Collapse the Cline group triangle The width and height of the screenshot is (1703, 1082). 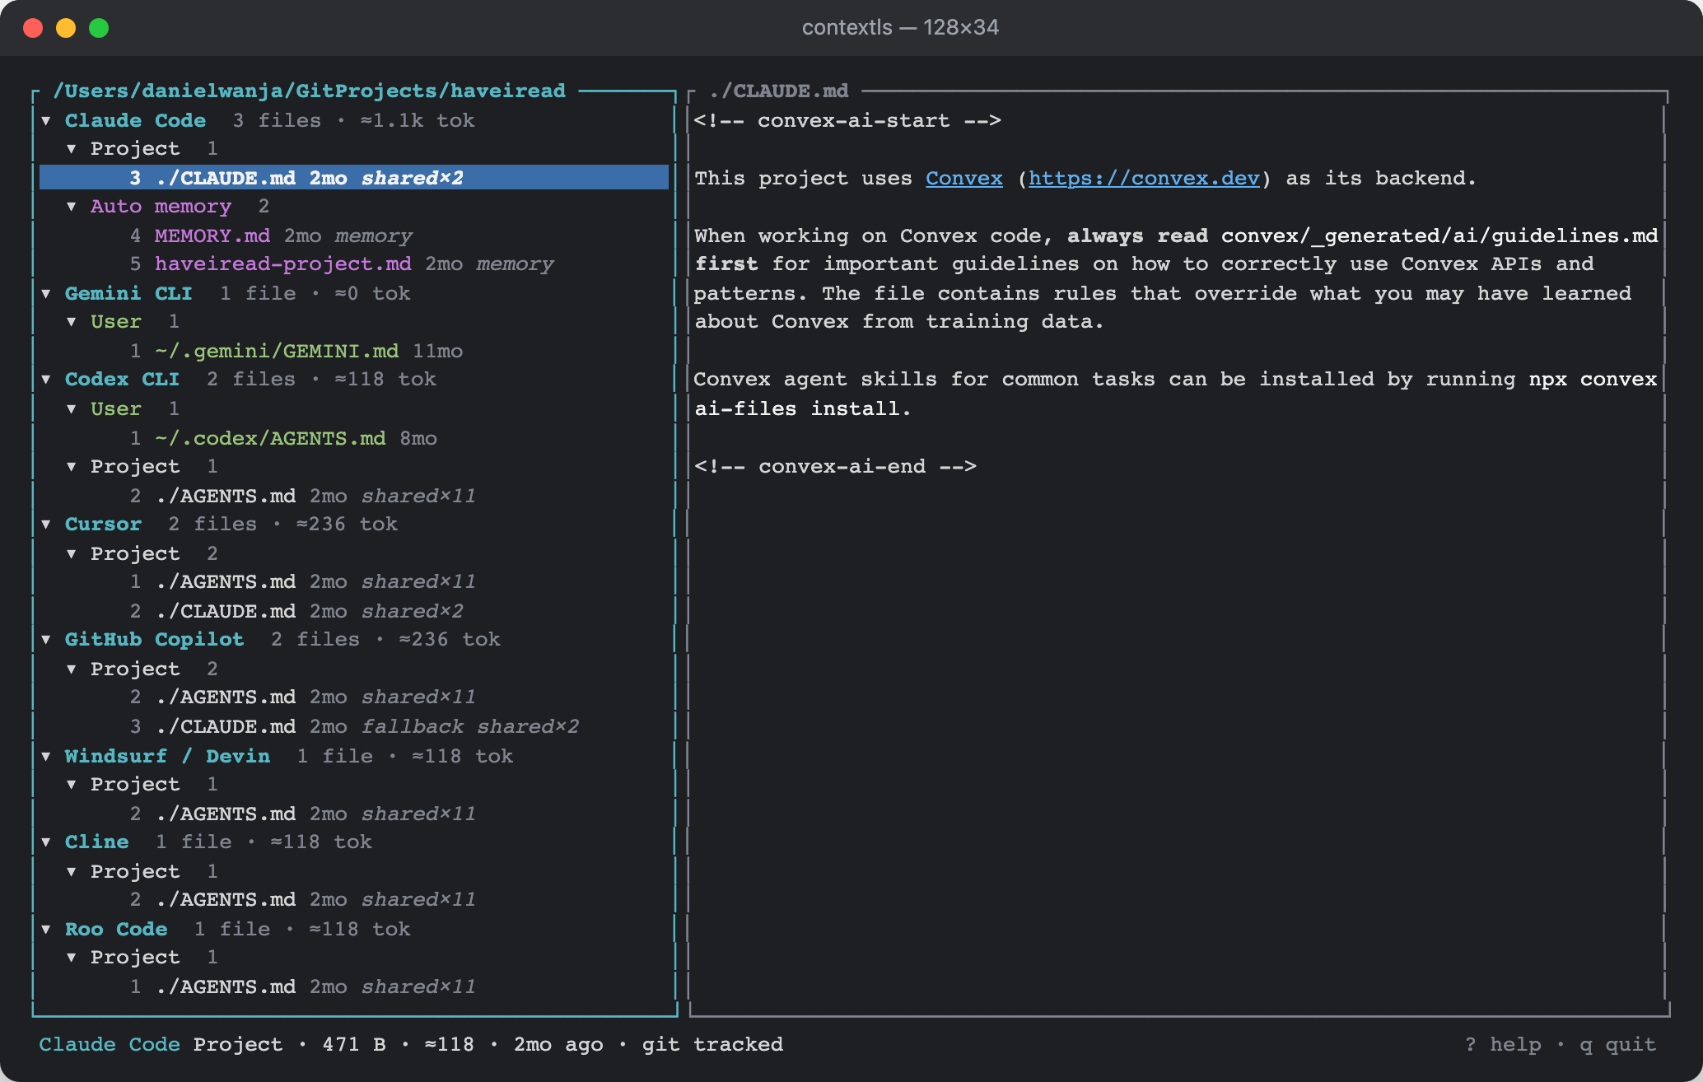[46, 842]
